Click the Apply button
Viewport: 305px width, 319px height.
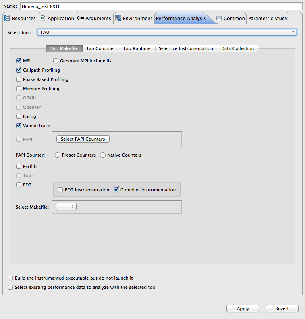pos(243,309)
